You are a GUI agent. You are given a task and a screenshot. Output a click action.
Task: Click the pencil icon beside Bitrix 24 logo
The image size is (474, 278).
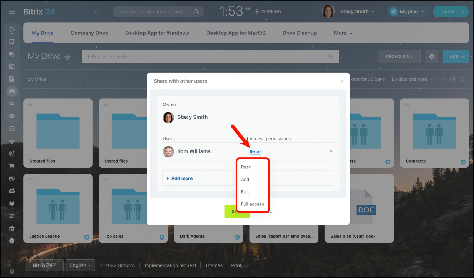pyautogui.click(x=96, y=12)
